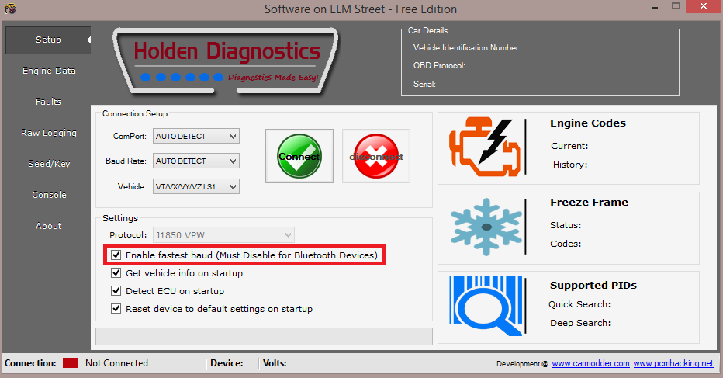Open the Baud Rate dropdown
Viewport: 723px width, 378px height.
pos(196,161)
